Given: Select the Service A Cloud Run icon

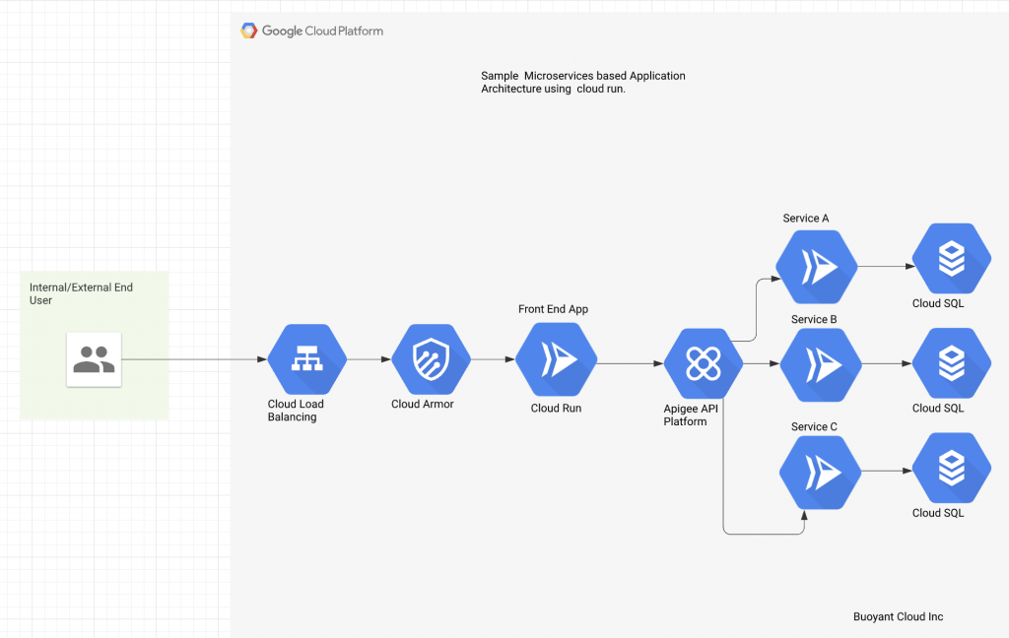Looking at the screenshot, I should [x=817, y=266].
